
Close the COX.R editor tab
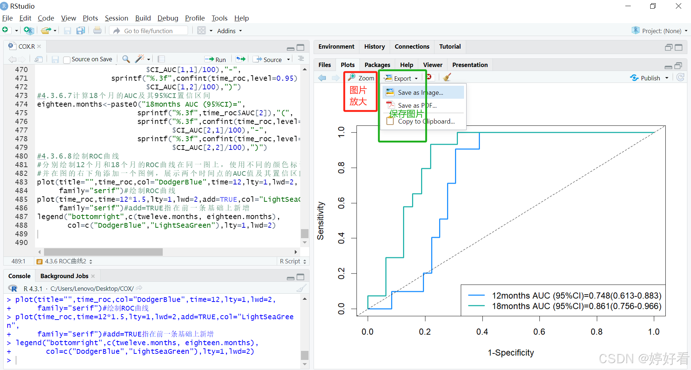39,46
